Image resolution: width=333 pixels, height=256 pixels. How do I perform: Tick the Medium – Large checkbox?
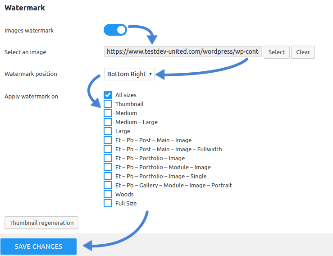(x=108, y=122)
